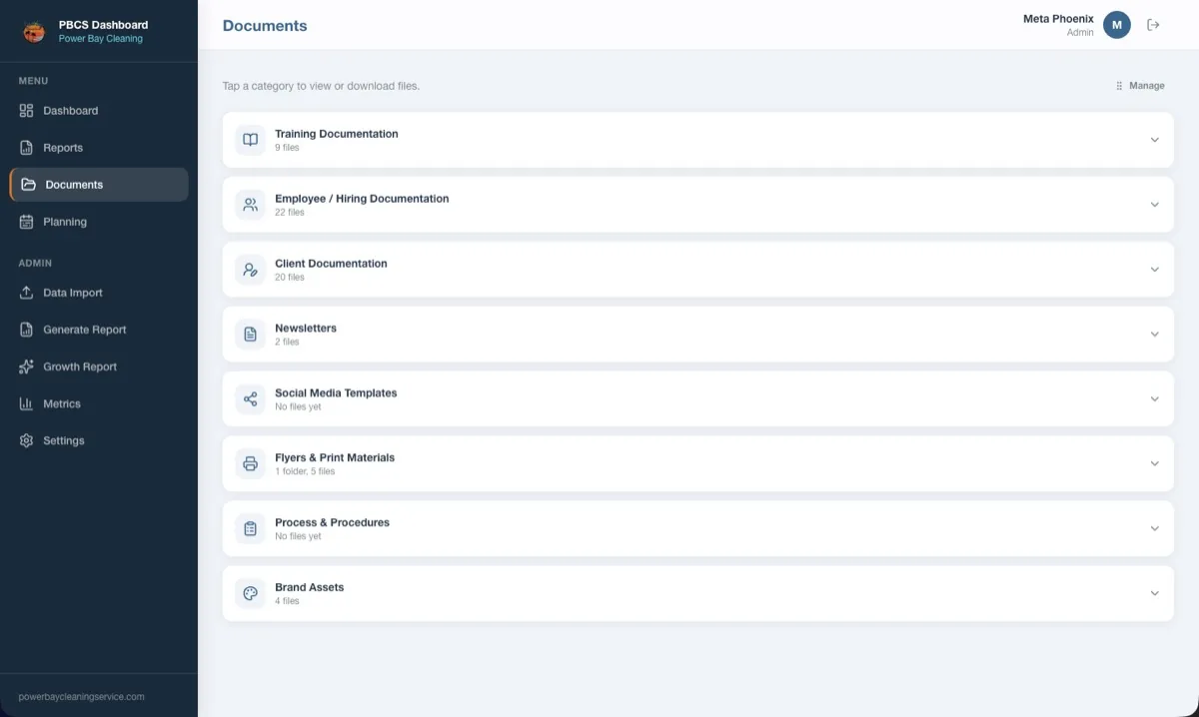Click the '22 files' count text
The width and height of the screenshot is (1199, 717).
(x=290, y=213)
